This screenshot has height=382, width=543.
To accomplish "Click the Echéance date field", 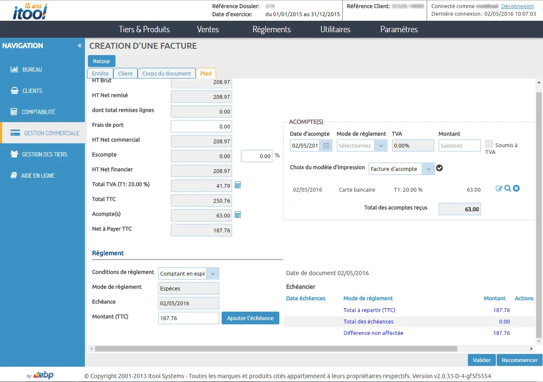I will (x=189, y=303).
